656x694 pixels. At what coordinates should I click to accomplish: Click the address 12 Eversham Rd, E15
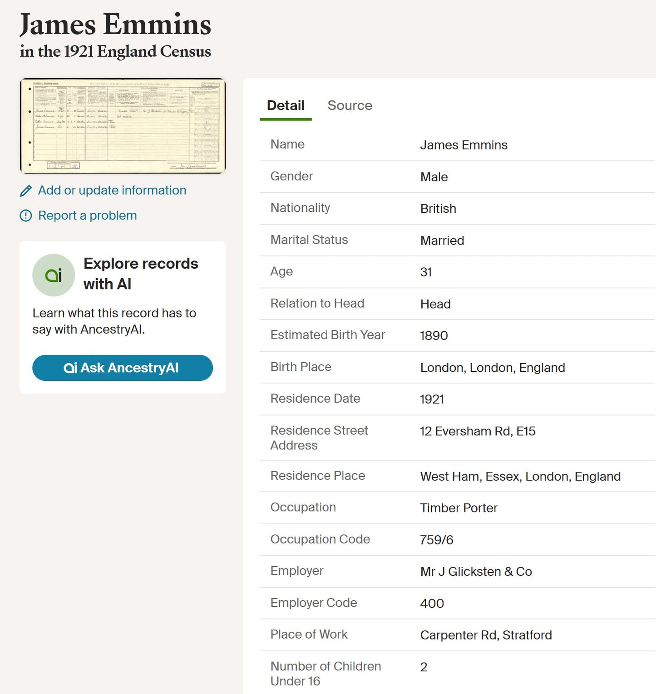(478, 431)
